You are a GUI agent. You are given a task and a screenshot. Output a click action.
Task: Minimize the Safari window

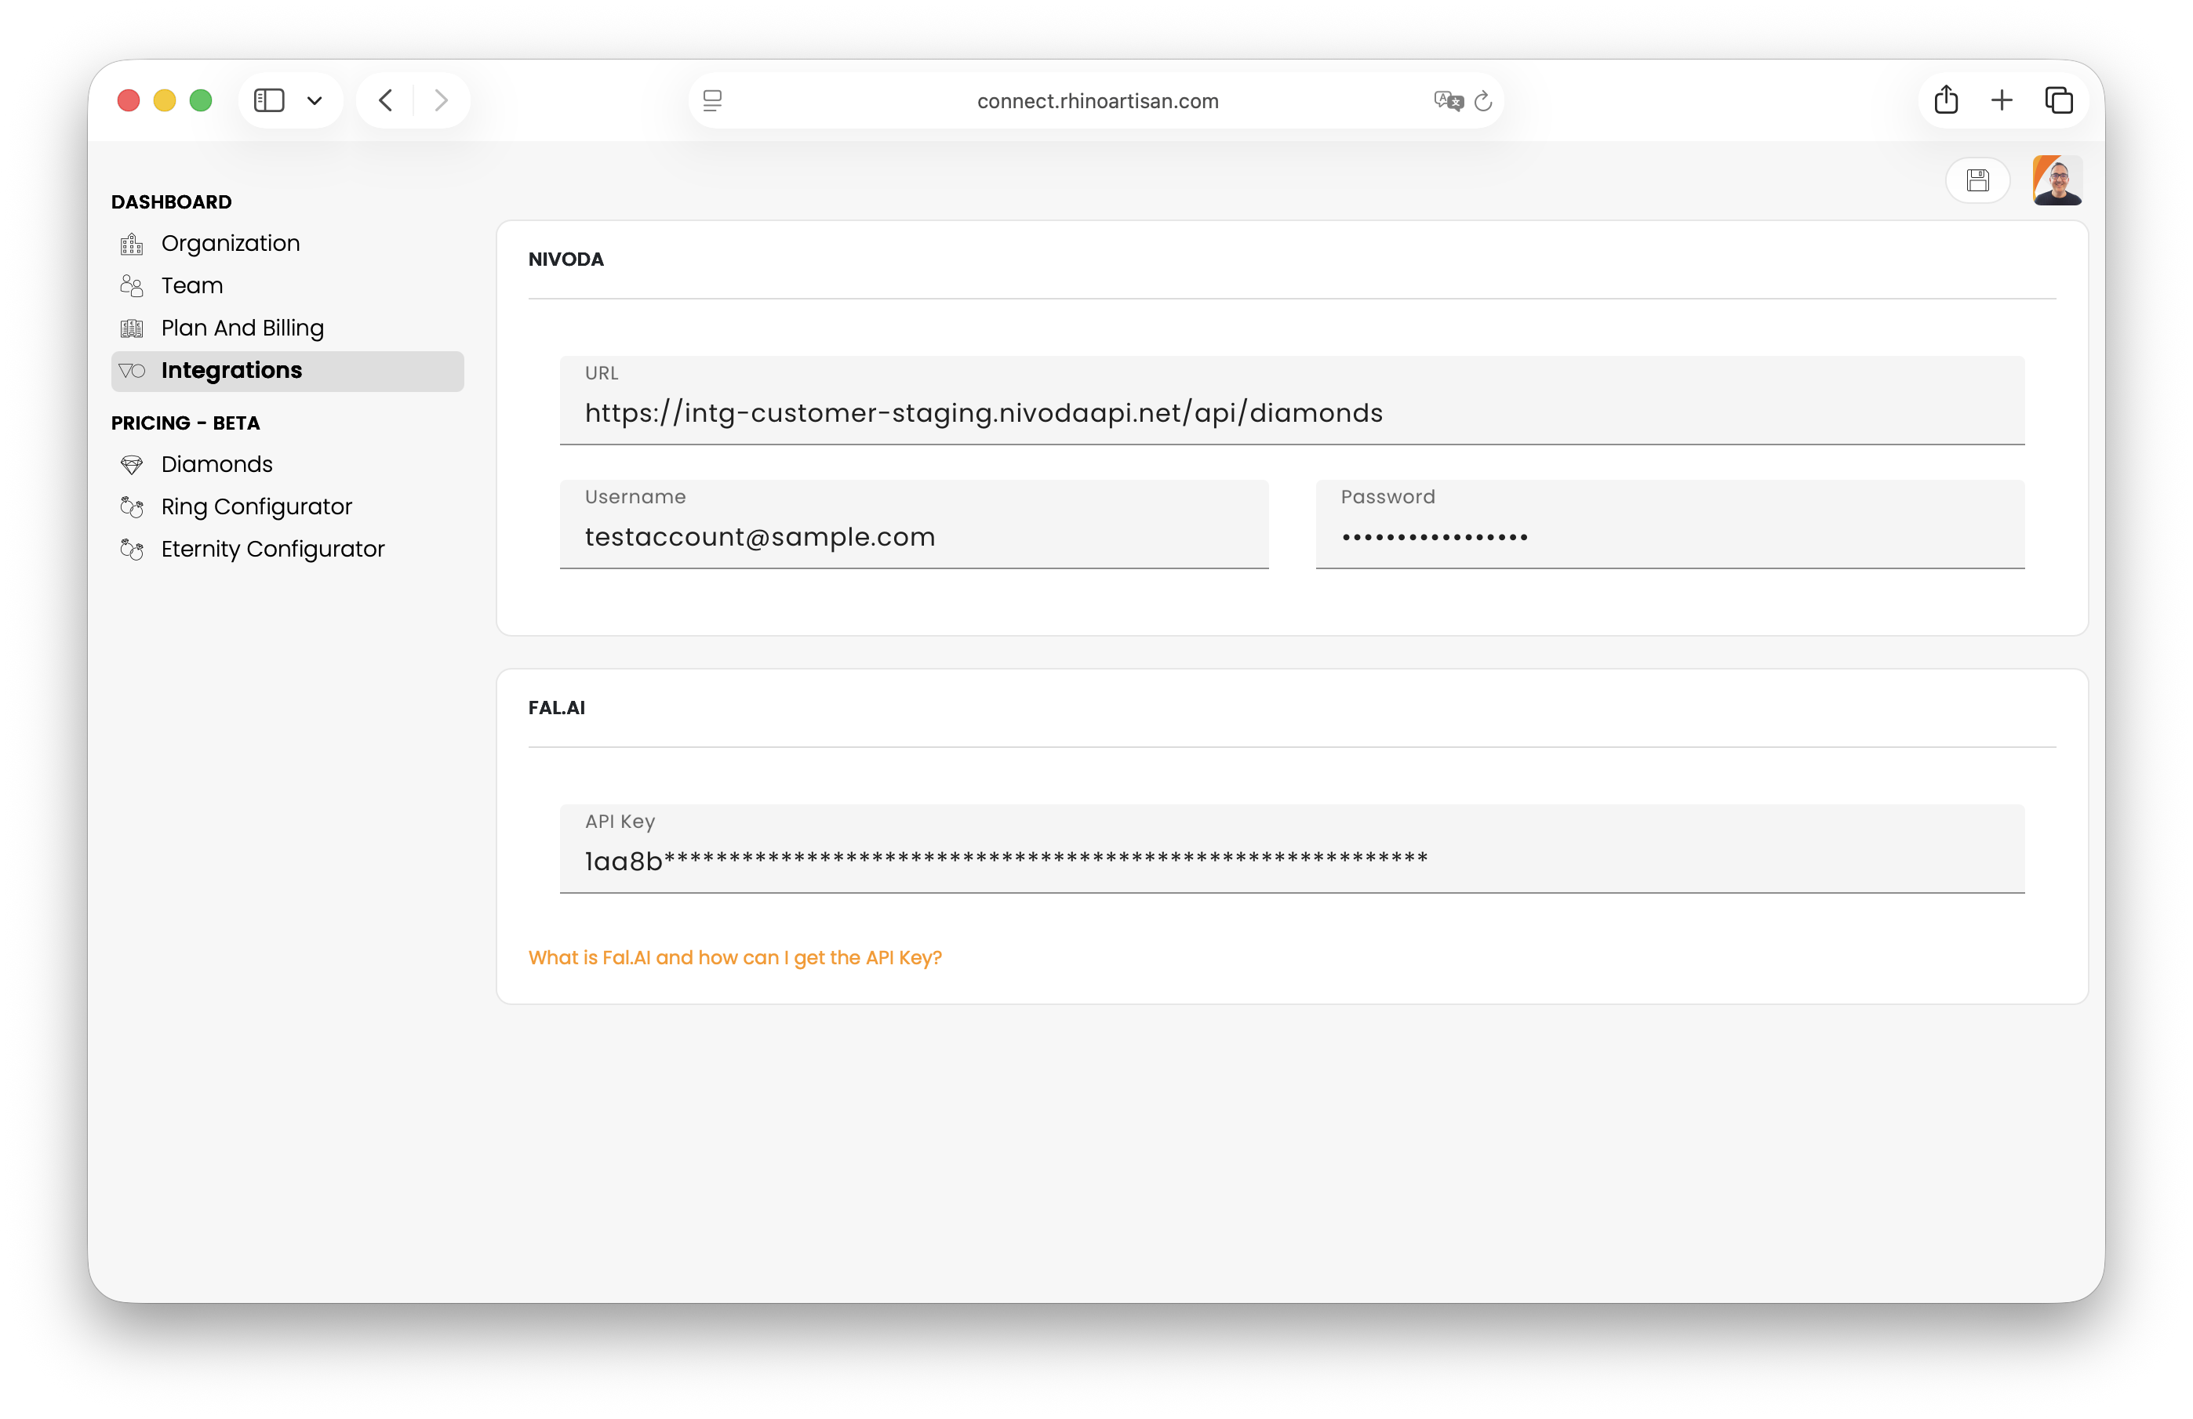(x=165, y=100)
